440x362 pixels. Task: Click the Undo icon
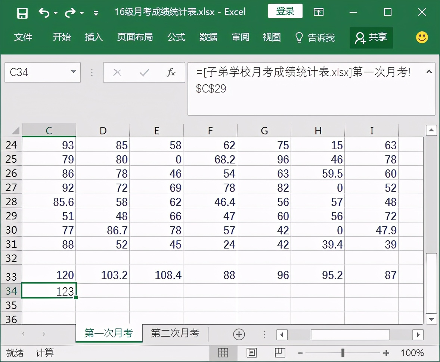[44, 12]
